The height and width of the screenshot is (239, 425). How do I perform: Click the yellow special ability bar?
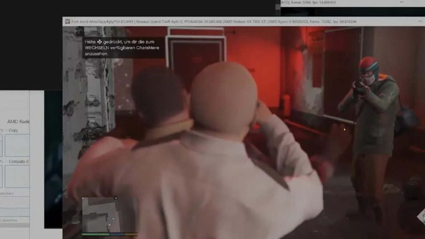131,234
